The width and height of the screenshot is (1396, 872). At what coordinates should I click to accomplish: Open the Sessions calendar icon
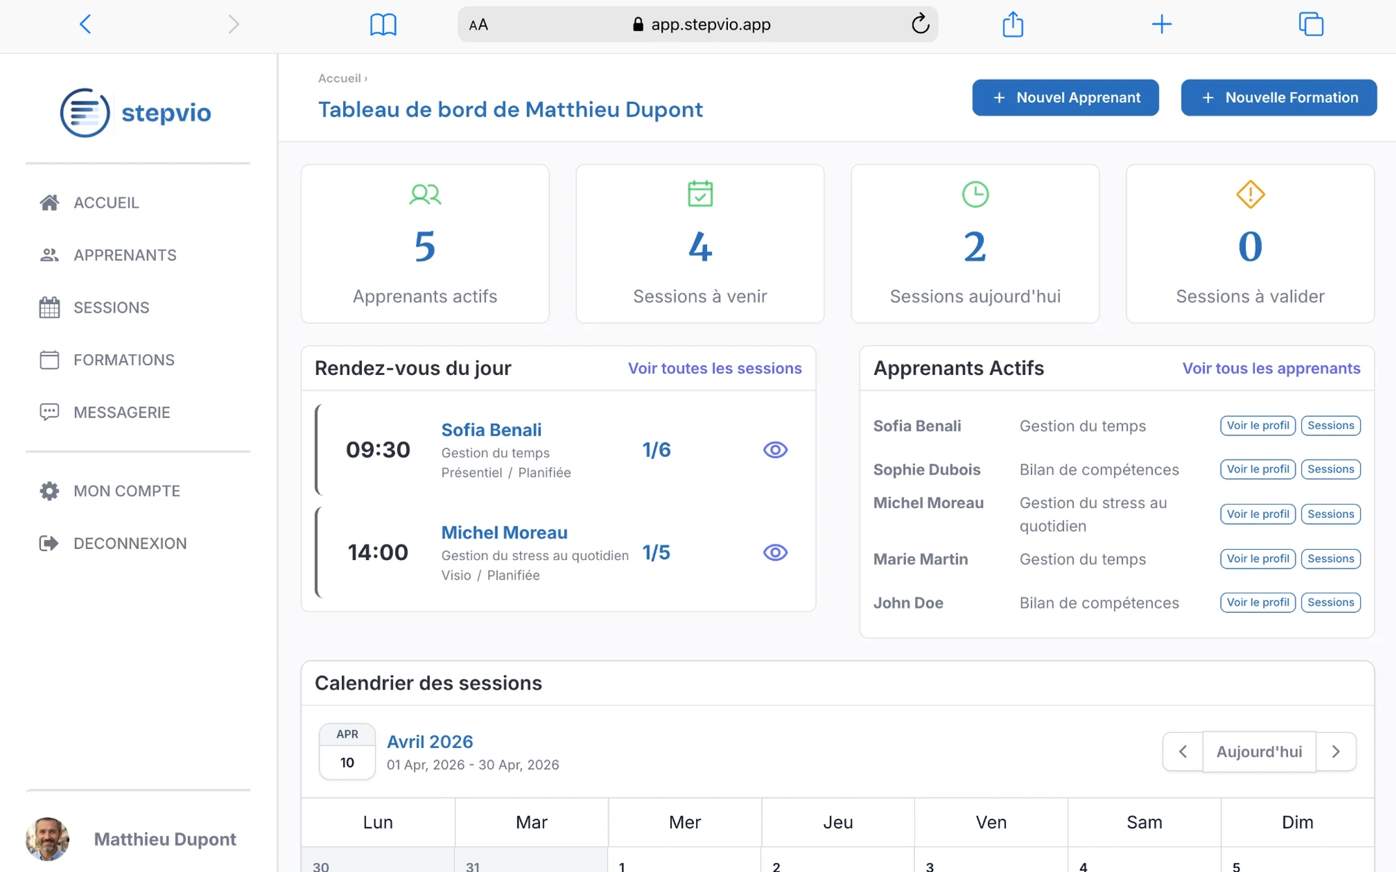(50, 307)
